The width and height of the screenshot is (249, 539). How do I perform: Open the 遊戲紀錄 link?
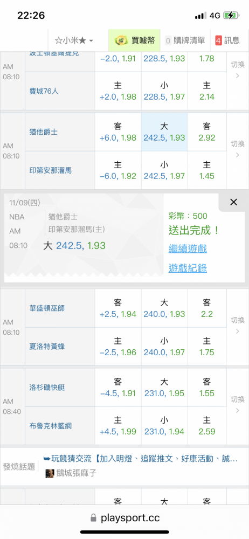pos(188,268)
